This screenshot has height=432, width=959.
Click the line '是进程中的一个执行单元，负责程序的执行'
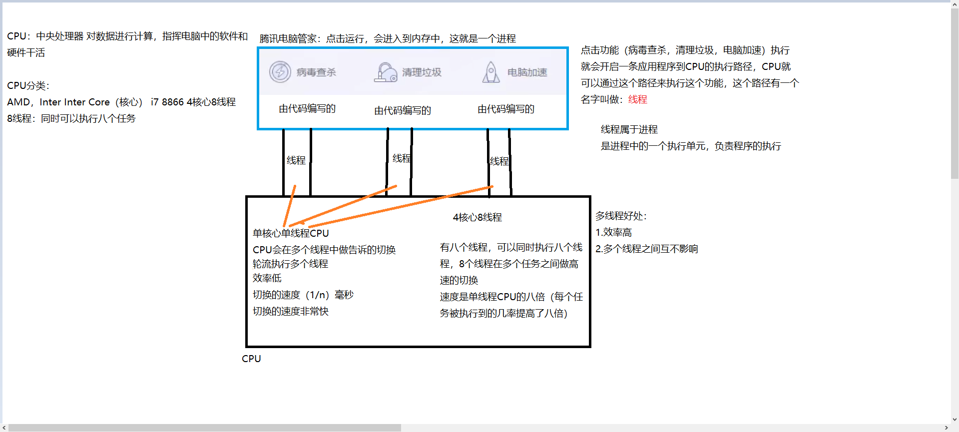point(691,146)
